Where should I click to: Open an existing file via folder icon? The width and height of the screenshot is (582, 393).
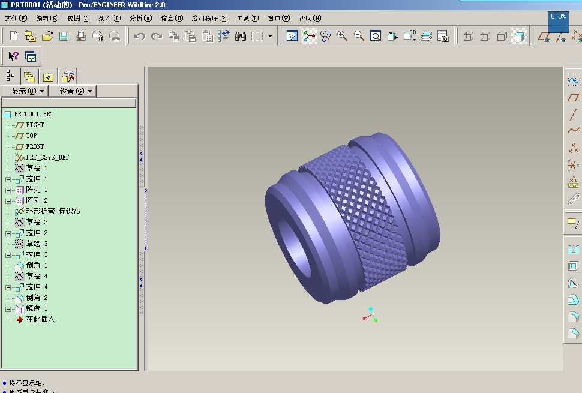tap(47, 36)
